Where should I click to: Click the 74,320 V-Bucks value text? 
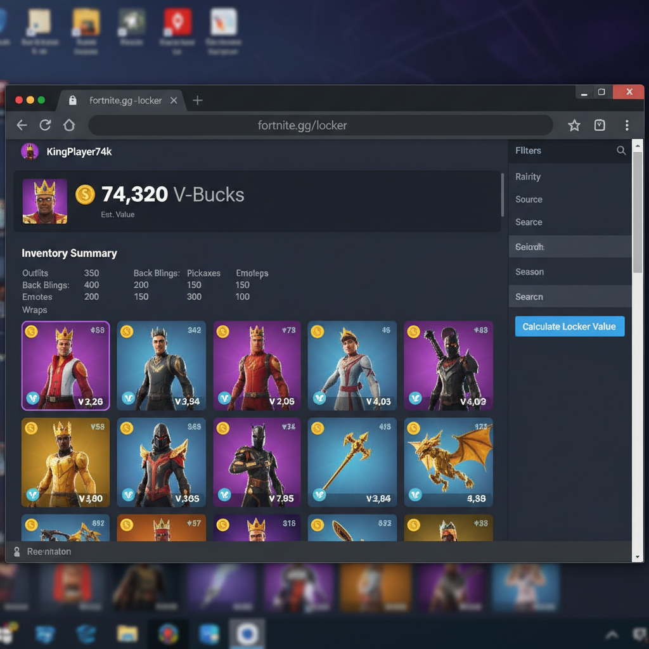coord(172,195)
